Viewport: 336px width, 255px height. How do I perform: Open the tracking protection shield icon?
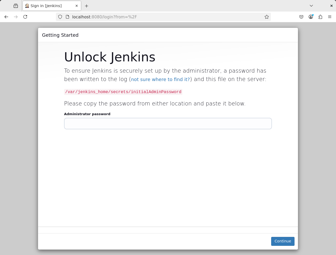[60, 17]
